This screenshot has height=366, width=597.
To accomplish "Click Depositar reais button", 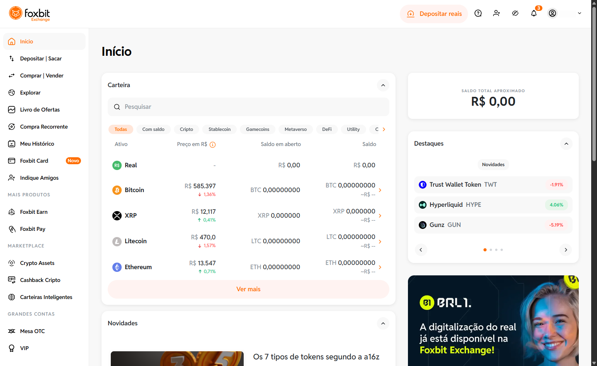I will (434, 14).
